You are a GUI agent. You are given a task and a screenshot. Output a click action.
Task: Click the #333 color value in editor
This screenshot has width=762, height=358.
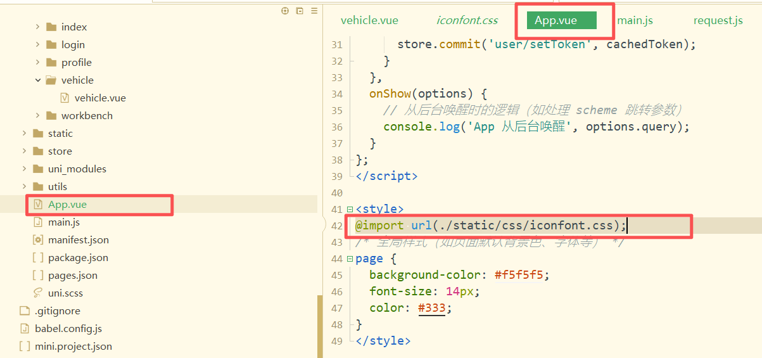432,308
